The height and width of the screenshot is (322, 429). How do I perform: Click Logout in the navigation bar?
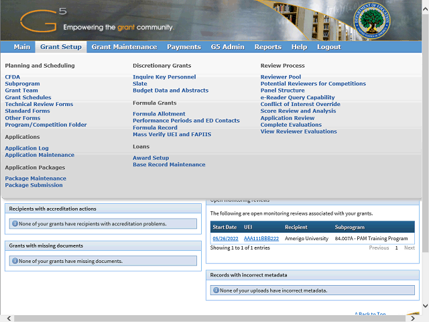point(328,47)
